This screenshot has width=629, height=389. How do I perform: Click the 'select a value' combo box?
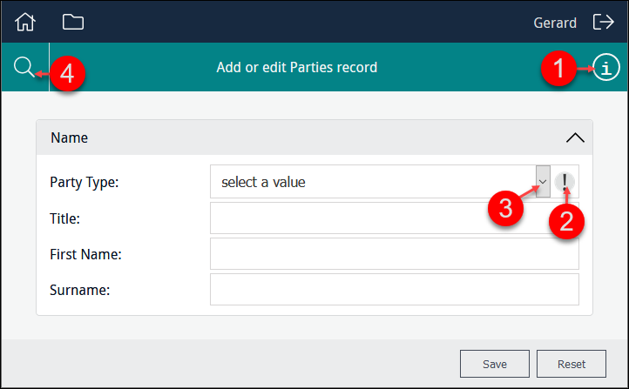click(x=373, y=182)
